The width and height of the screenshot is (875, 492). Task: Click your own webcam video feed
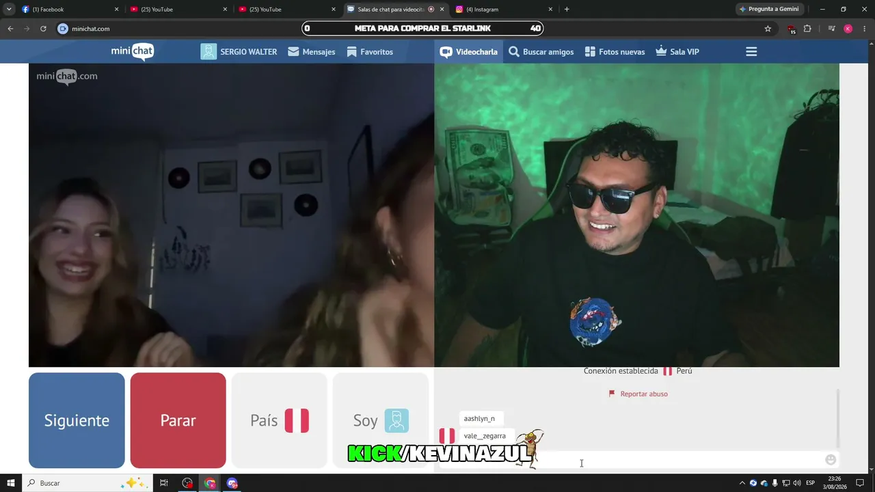(x=636, y=215)
